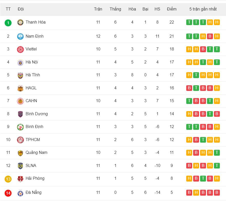Click Thanh Hóa's first green T result badge

(189, 22)
